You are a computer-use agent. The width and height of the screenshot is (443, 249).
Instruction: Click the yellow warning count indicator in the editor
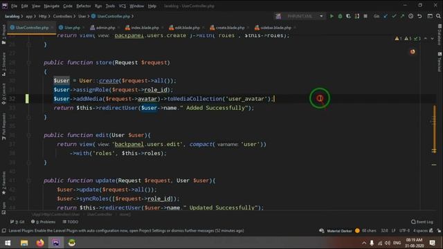coord(399,39)
